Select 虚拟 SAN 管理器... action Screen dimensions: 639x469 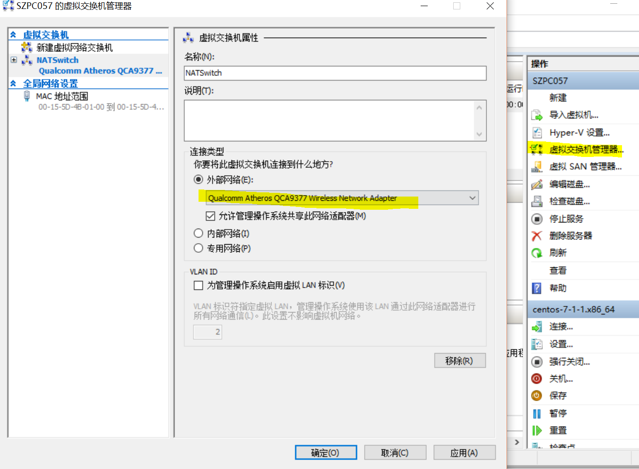coord(585,166)
